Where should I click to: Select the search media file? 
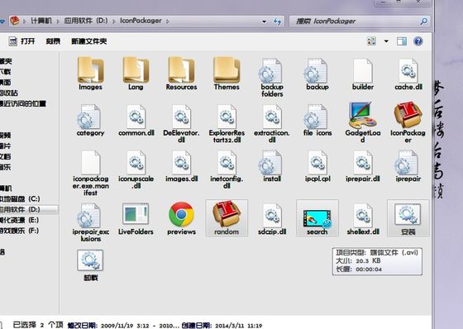pyautogui.click(x=317, y=218)
